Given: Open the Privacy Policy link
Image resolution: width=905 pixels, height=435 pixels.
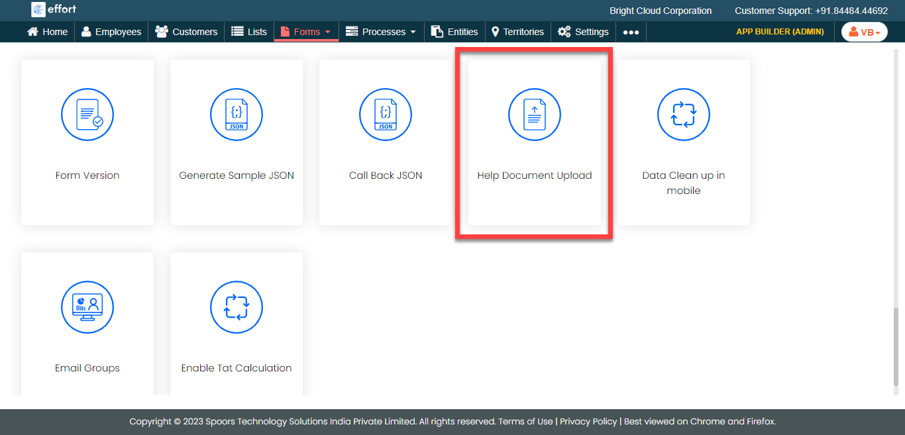Looking at the screenshot, I should [x=588, y=422].
